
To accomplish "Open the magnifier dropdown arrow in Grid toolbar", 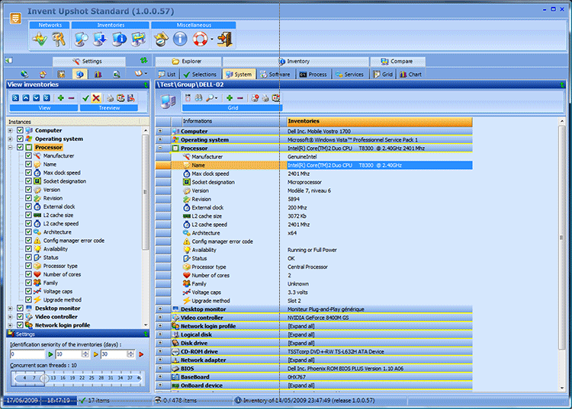I will (x=217, y=98).
